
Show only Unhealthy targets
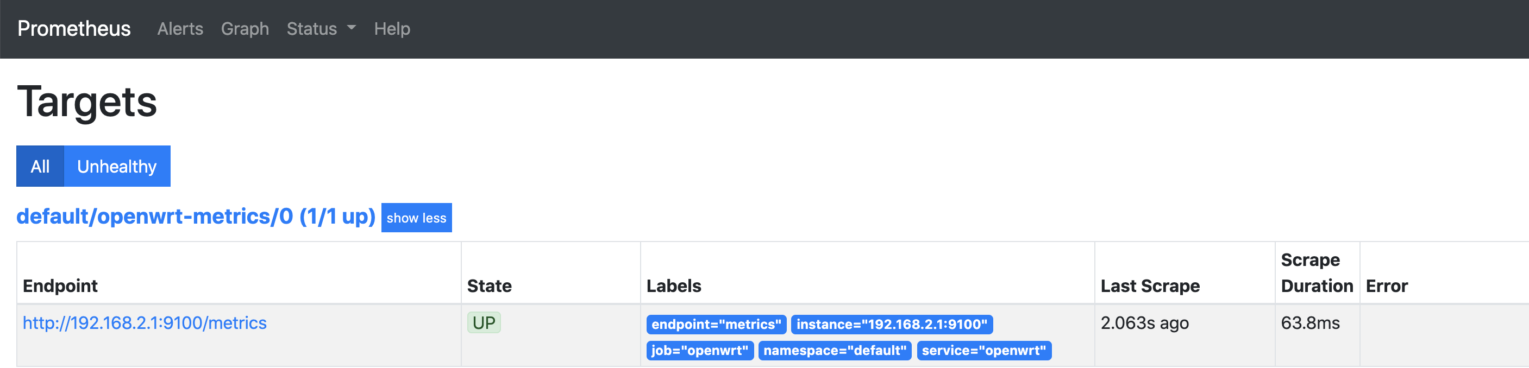116,167
